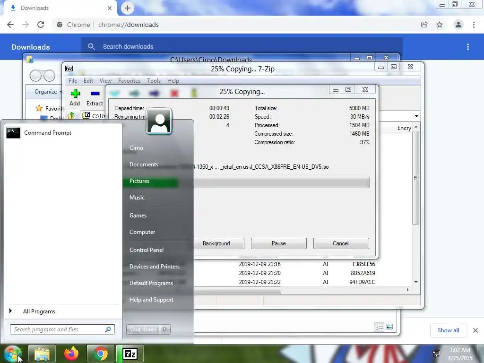Click the Extract toolbar icon in 7-Zip
The image size is (484, 363).
95,97
